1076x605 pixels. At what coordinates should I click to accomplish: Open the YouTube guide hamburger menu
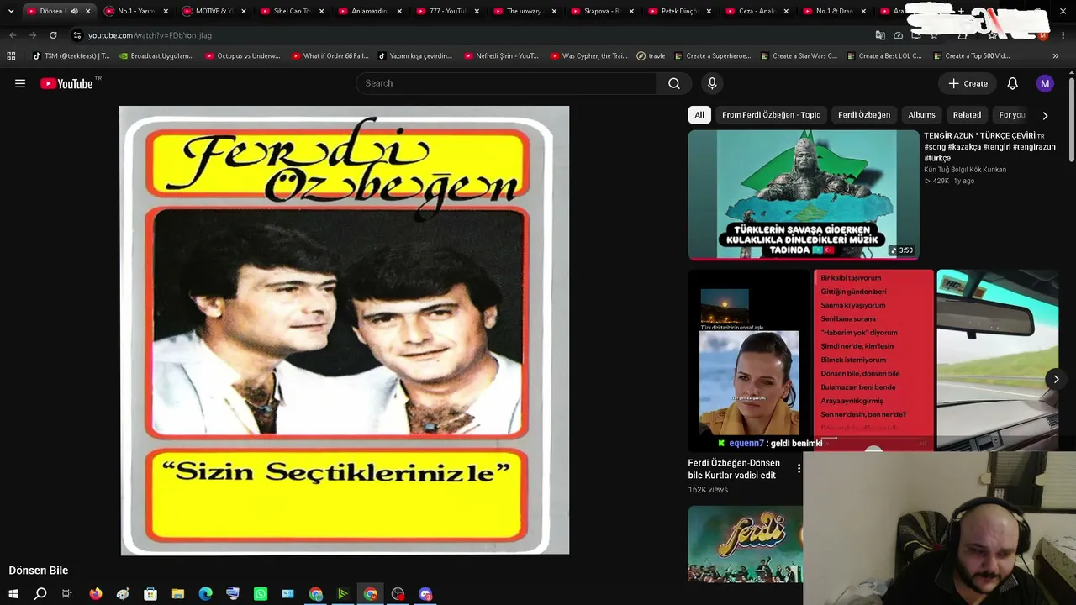click(20, 83)
